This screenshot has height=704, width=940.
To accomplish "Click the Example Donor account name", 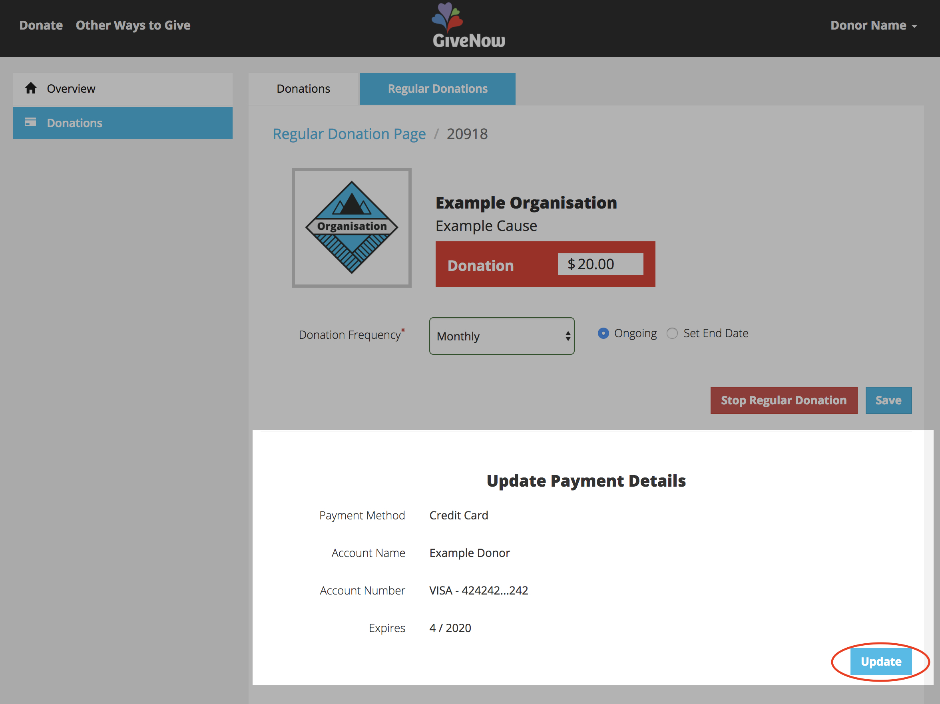I will pos(470,553).
